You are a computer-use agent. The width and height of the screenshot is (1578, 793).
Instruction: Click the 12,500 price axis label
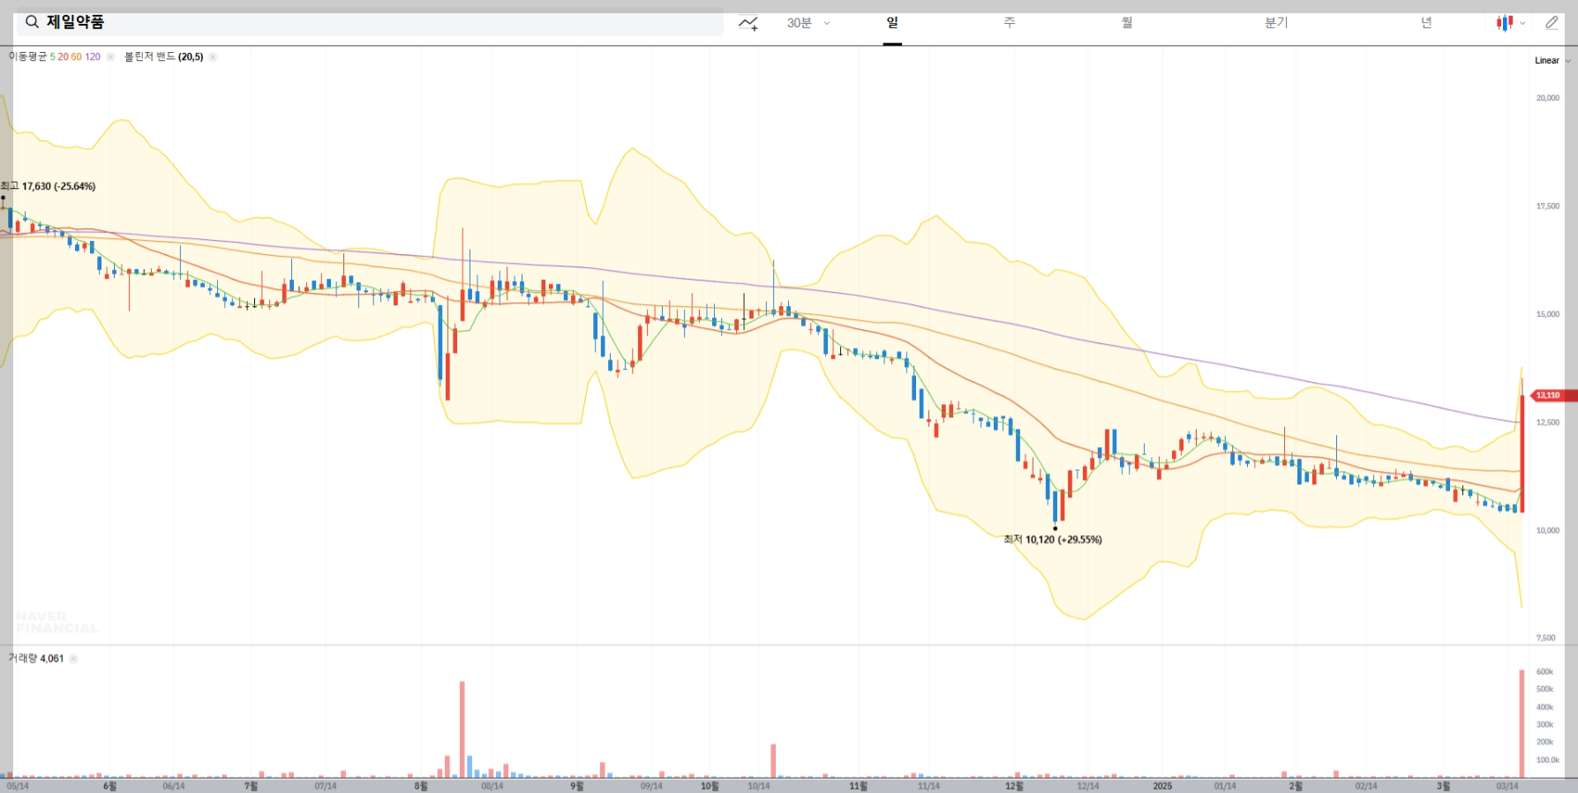coord(1548,423)
